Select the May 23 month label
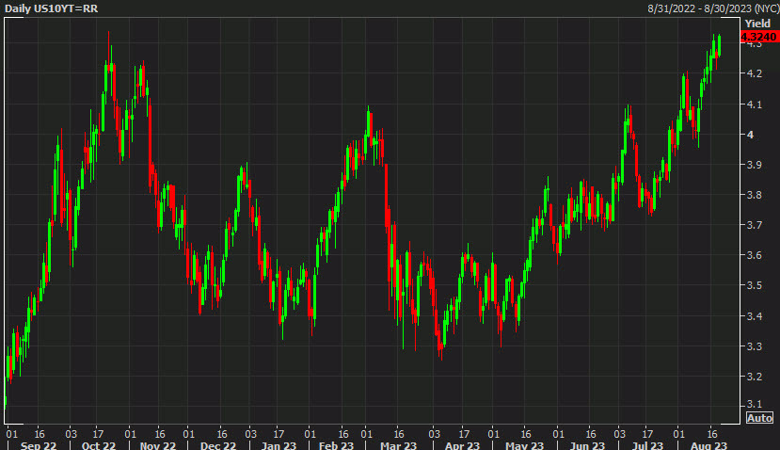 [x=524, y=443]
